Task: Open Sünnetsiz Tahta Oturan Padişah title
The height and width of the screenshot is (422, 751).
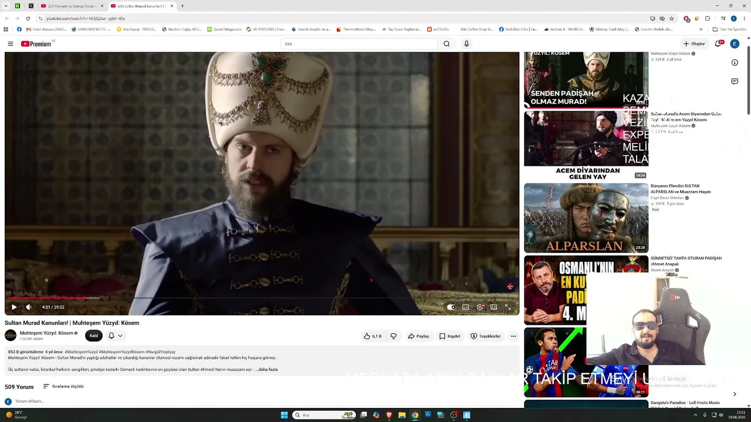Action: 686,261
